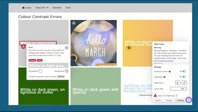
Task: Click the White on light grey preview text
Action: [x=48, y=66]
